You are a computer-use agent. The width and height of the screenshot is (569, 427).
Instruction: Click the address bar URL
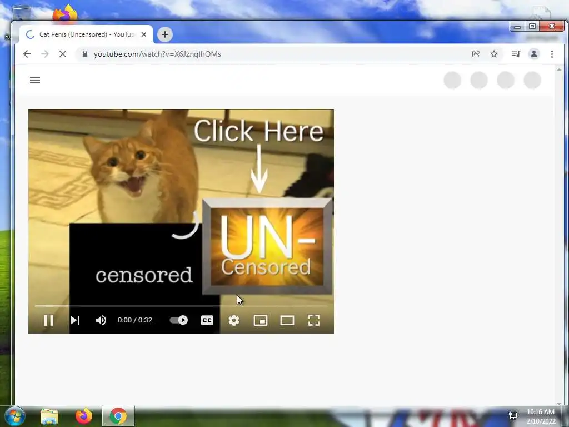pyautogui.click(x=157, y=54)
